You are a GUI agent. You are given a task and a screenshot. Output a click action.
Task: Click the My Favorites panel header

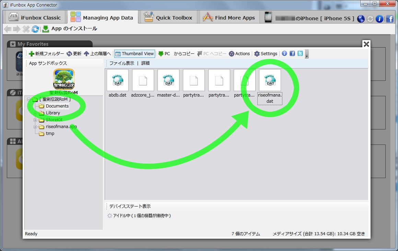click(x=50, y=44)
